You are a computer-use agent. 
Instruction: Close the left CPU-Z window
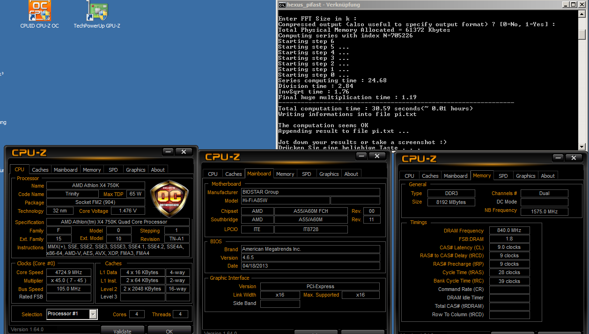click(x=184, y=152)
